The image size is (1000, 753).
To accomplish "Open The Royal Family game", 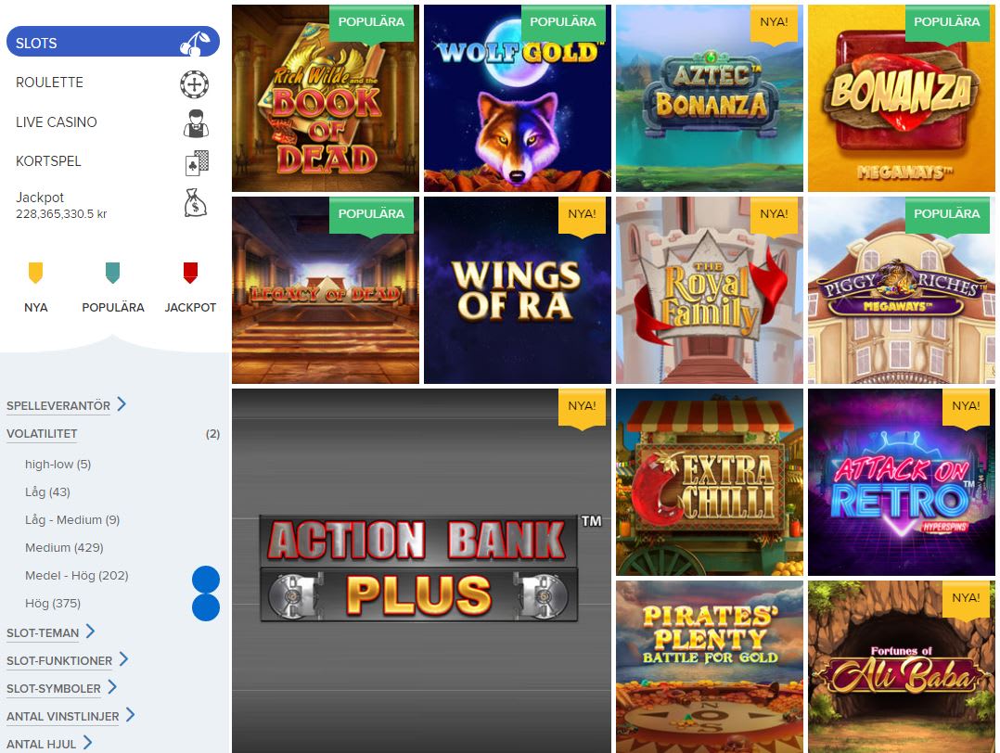I will [x=709, y=290].
